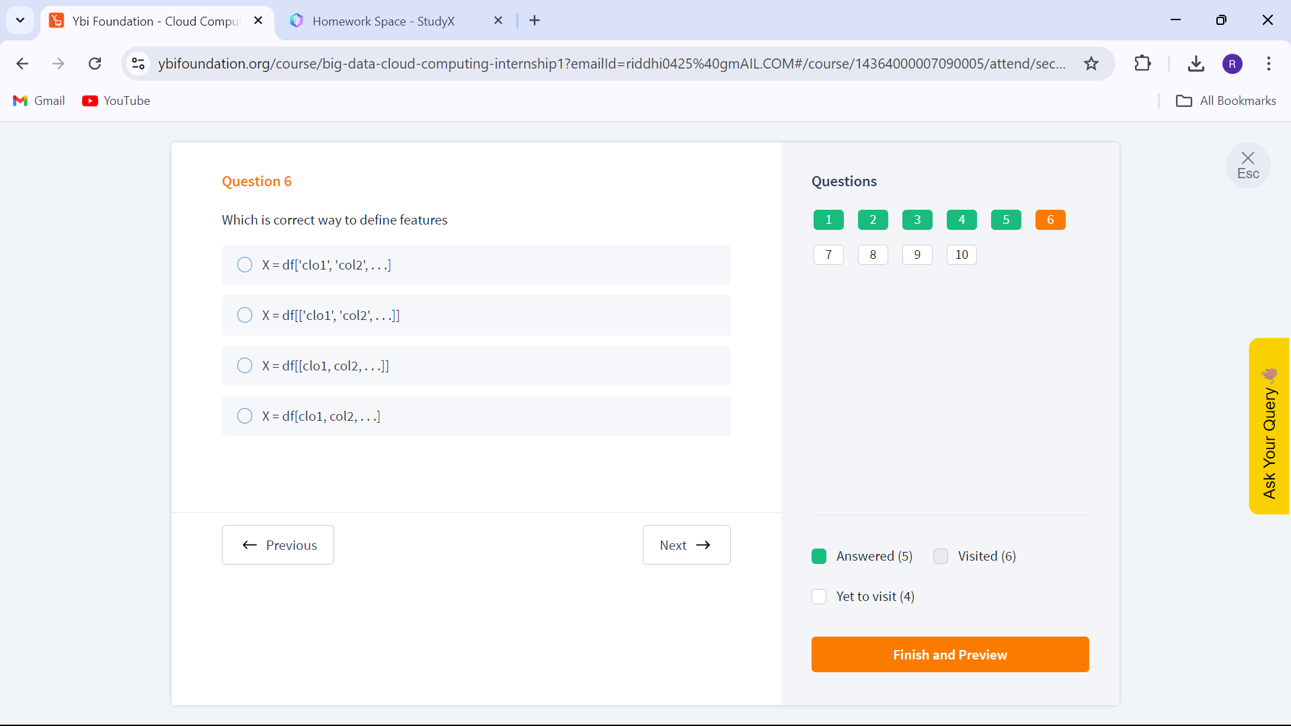
Task: Open the All Bookmarks folder
Action: 1226,100
